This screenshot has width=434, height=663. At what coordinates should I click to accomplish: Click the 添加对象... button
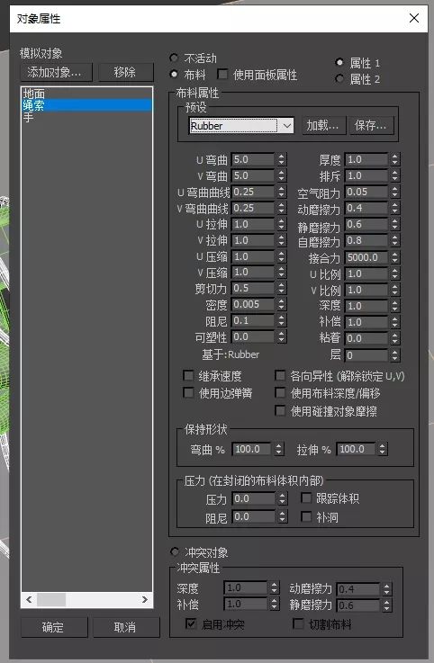point(57,72)
